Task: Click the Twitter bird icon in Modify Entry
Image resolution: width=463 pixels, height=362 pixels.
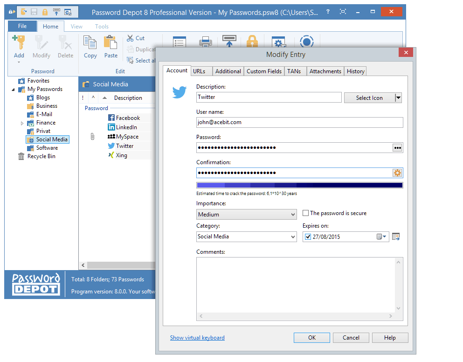Action: (180, 92)
